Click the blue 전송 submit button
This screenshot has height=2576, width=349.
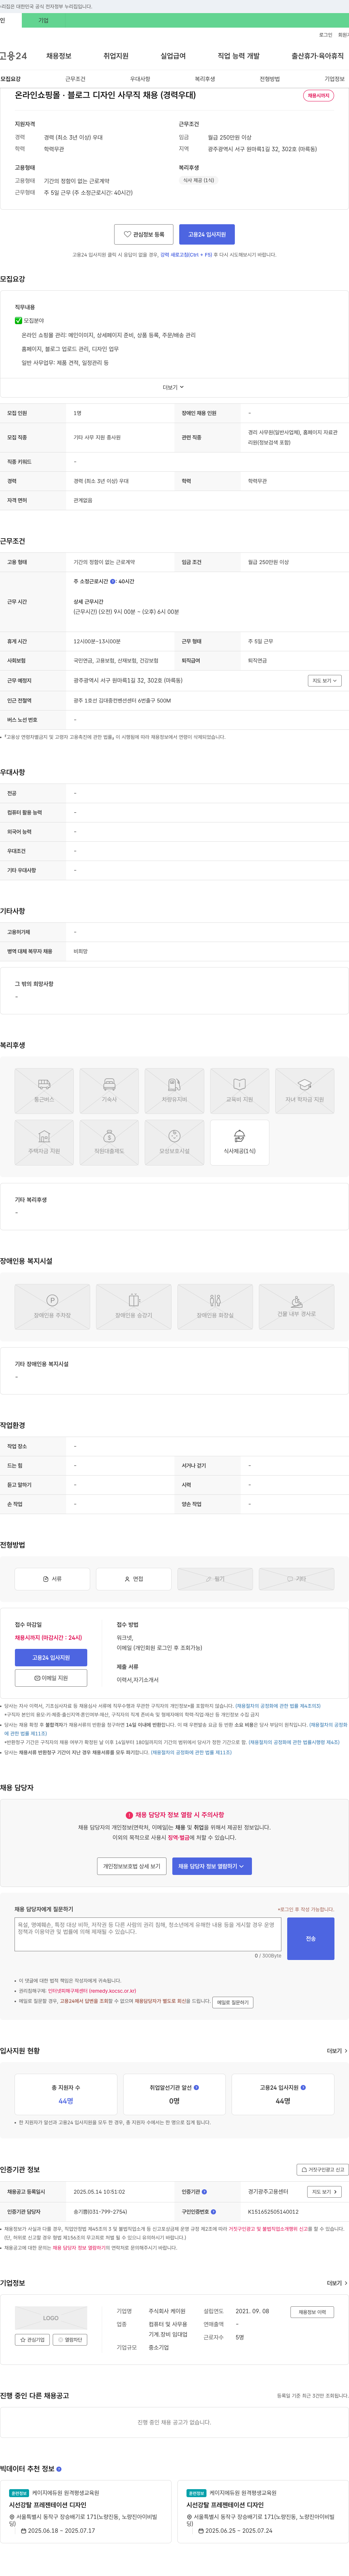coord(311,1939)
